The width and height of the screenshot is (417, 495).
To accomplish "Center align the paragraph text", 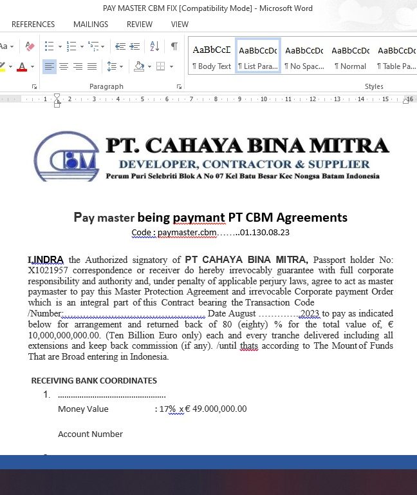I will (x=64, y=66).
